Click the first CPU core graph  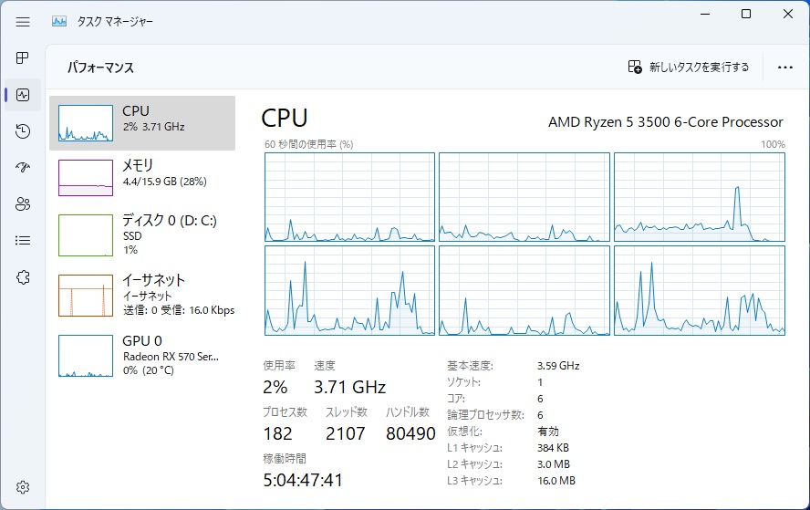[x=349, y=197]
